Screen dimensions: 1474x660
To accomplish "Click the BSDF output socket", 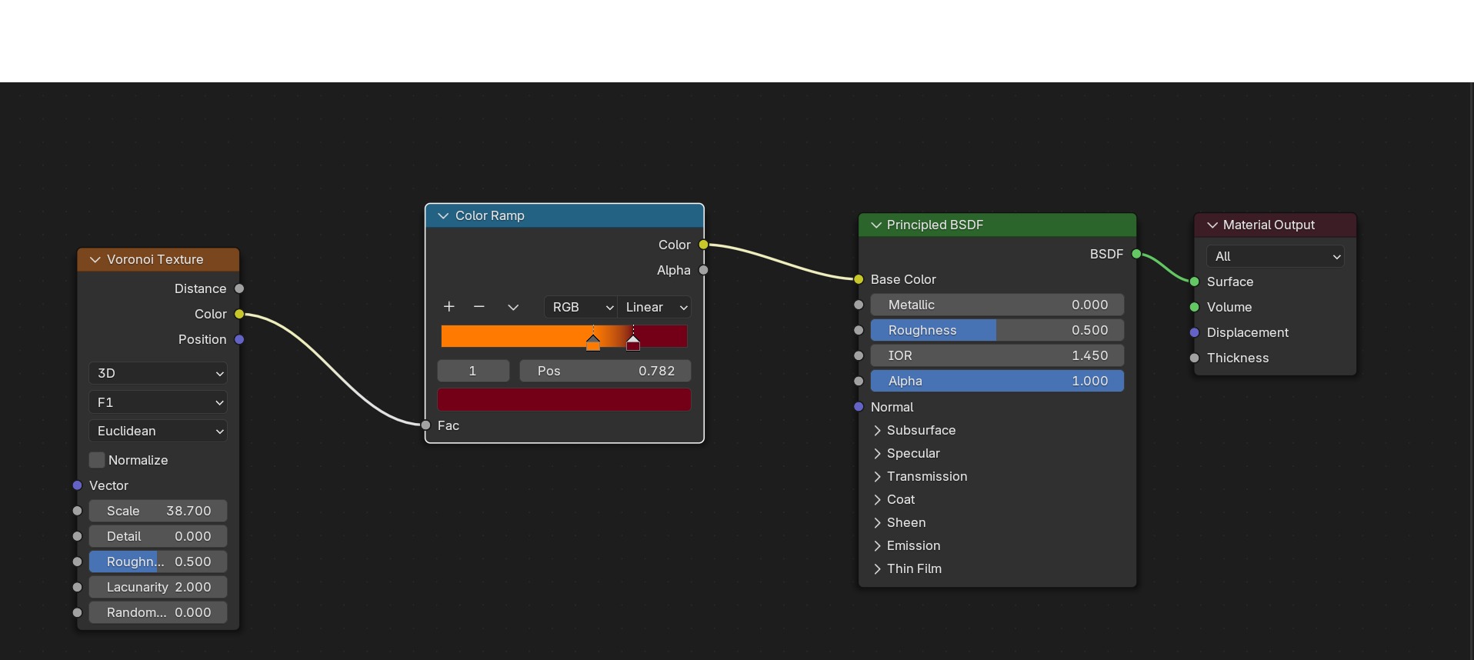I will (x=1136, y=254).
